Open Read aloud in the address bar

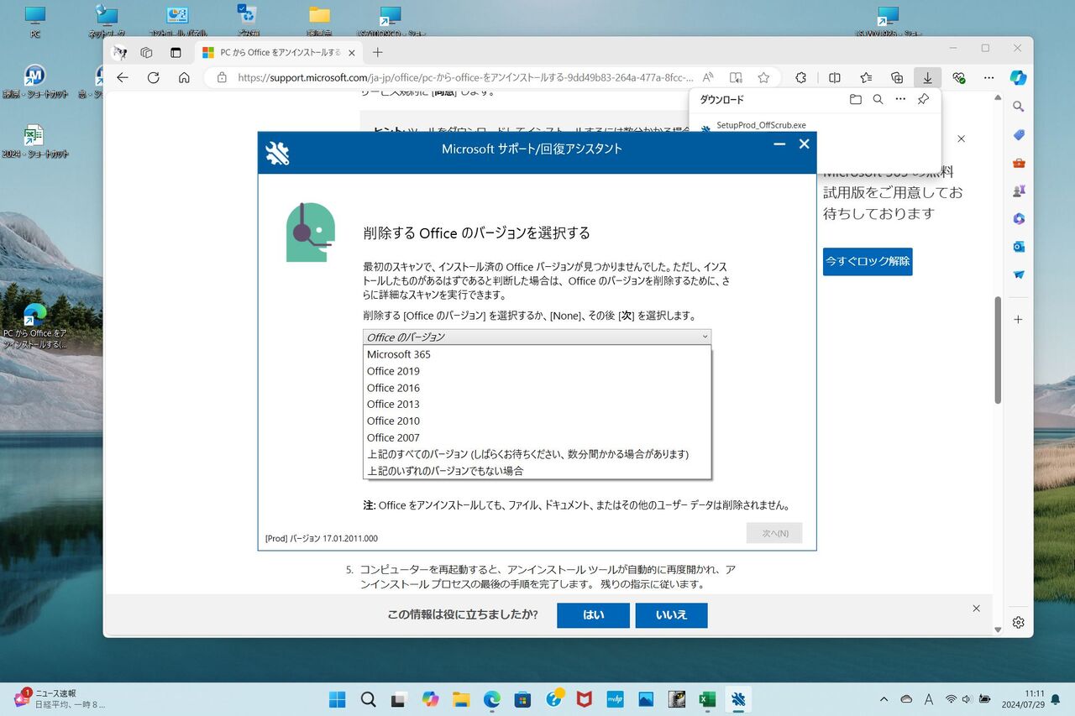[x=708, y=77]
